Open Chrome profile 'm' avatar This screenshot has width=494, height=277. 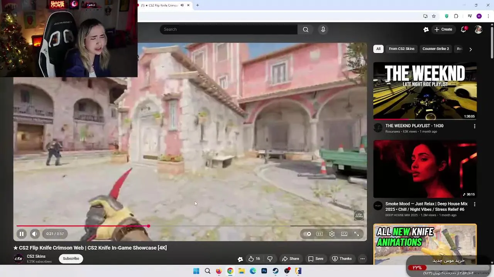pyautogui.click(x=479, y=16)
